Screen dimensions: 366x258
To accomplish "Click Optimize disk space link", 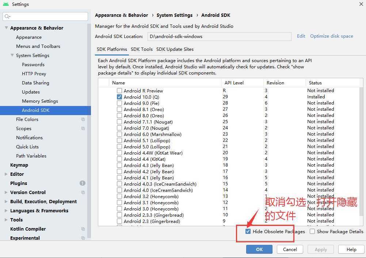I will [x=331, y=36].
